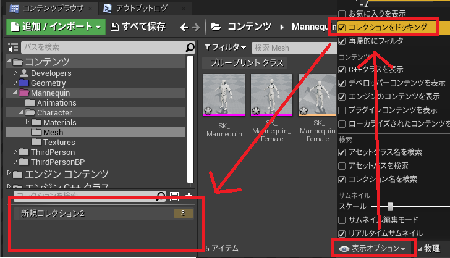Viewport: 450px width, 258px height.
Task: Expand the ThirdPerson folder arrow
Action: coord(15,152)
